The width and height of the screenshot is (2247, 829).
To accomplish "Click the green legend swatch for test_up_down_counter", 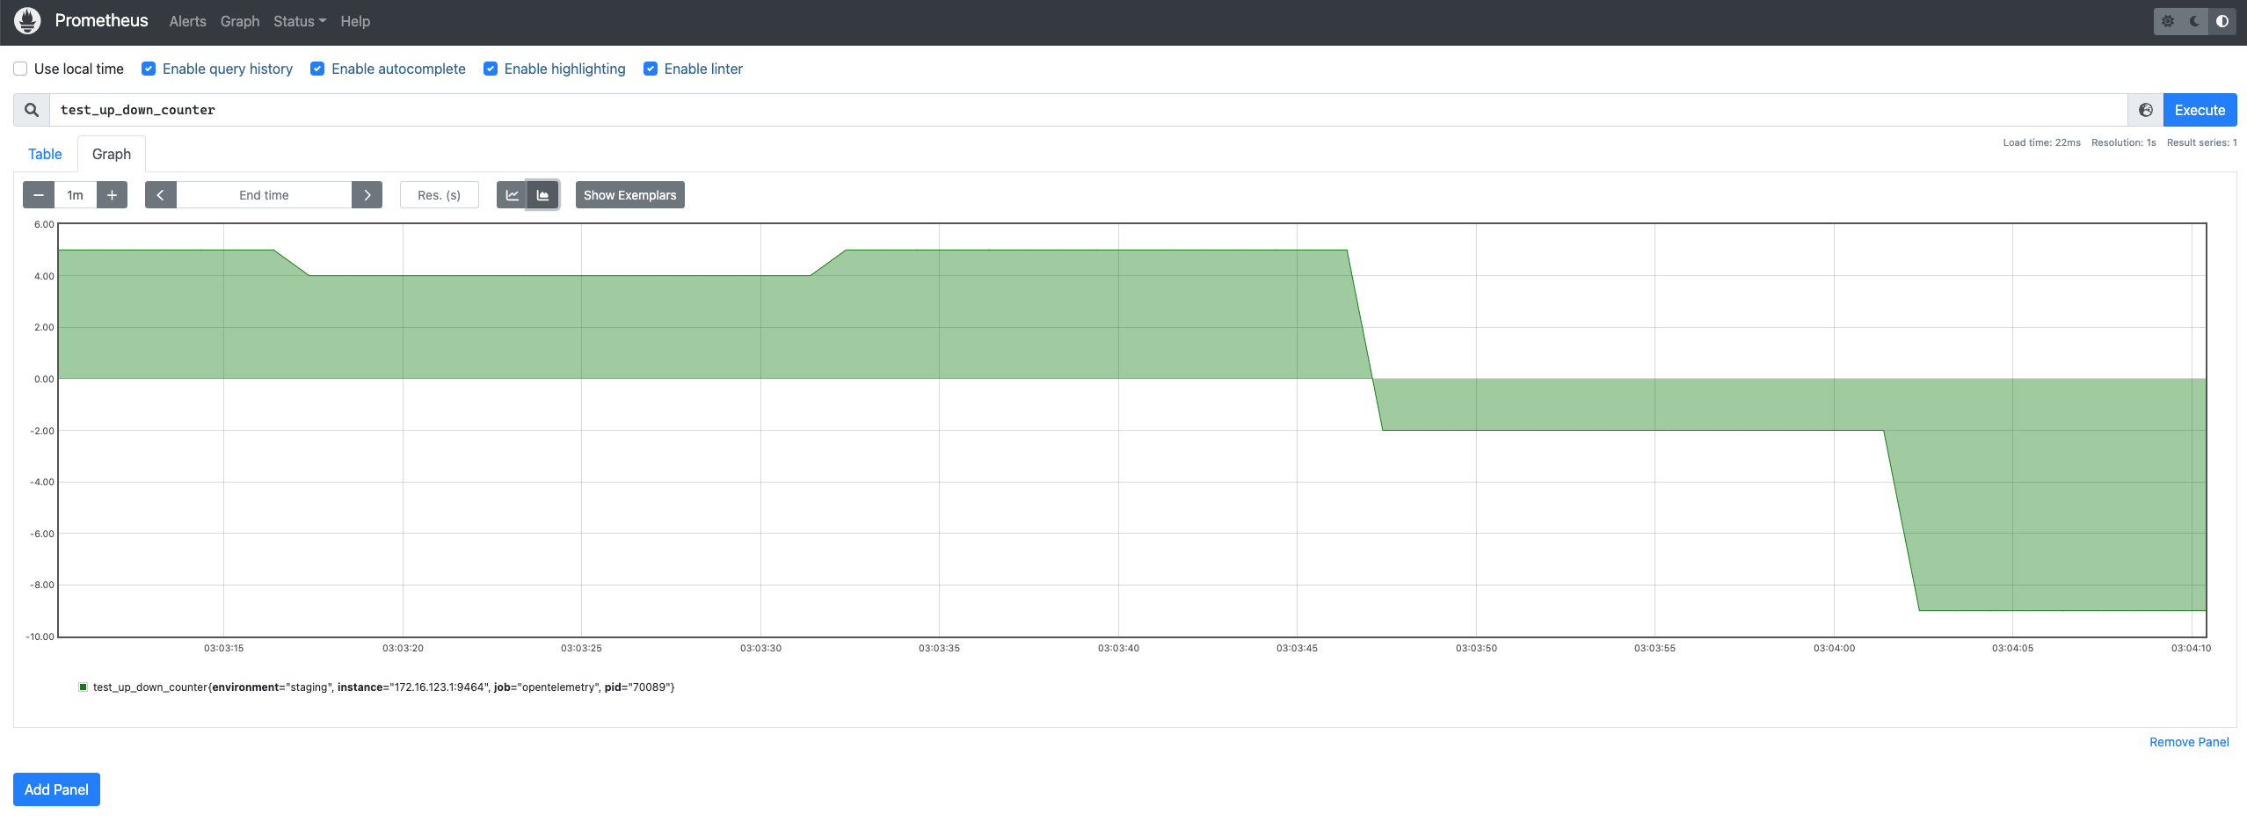I will coord(83,687).
